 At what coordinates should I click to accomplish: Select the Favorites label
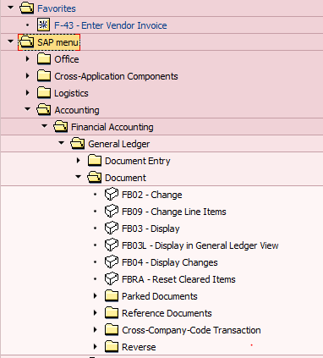57,8
